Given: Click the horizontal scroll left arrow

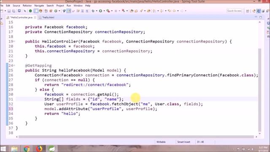Looking at the screenshot, I should tap(17, 137).
